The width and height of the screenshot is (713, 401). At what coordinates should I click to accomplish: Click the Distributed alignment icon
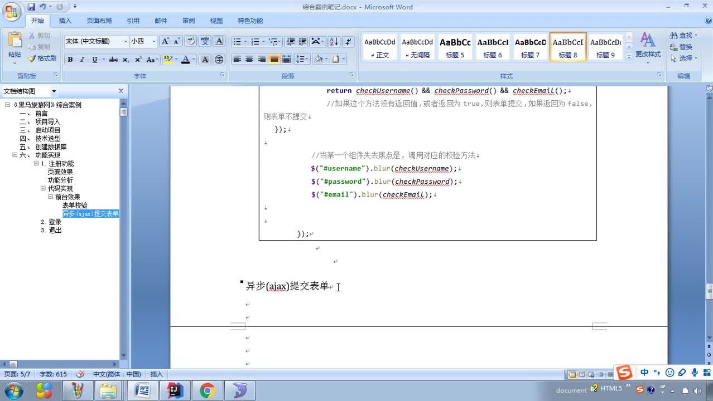point(286,58)
